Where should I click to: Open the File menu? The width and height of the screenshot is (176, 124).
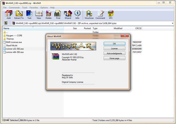tap(5, 8)
